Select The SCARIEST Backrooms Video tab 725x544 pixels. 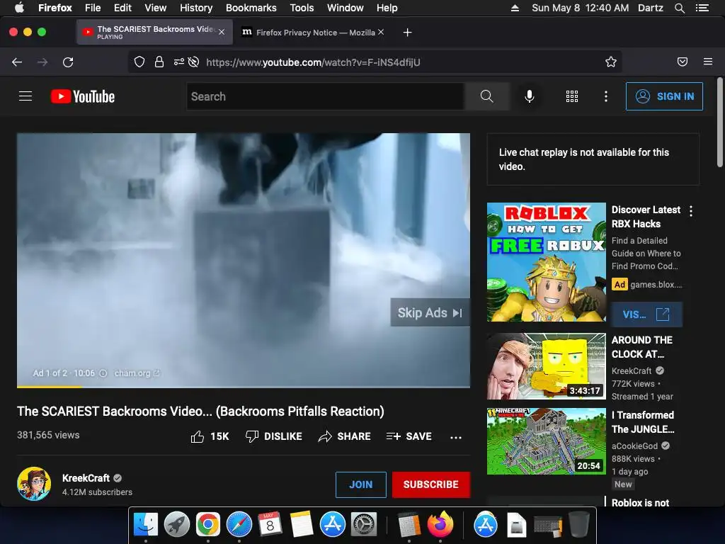point(154,32)
